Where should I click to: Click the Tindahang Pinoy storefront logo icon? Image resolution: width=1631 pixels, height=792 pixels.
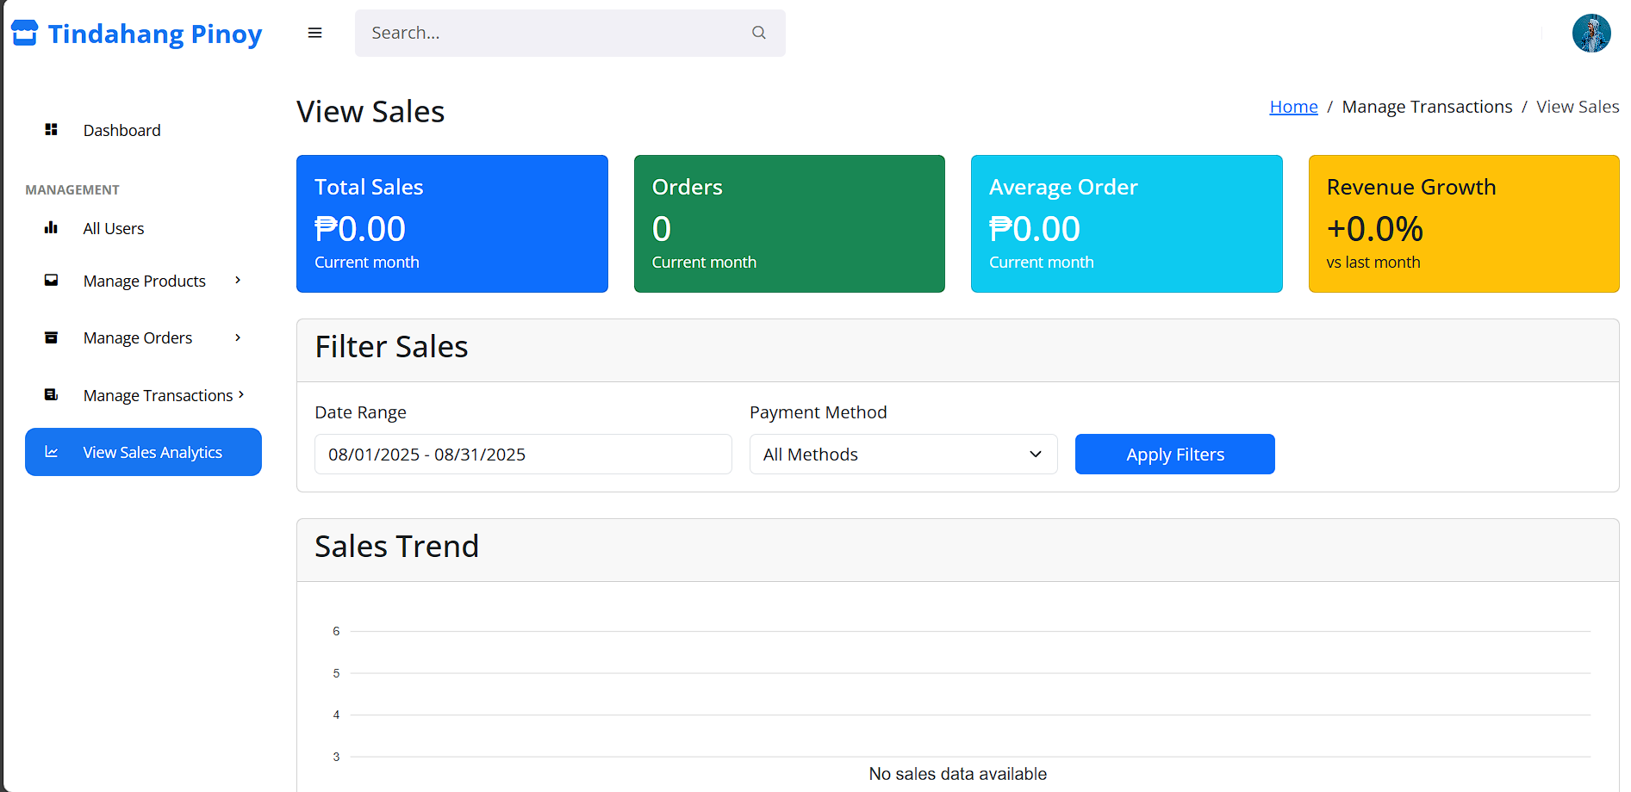25,32
